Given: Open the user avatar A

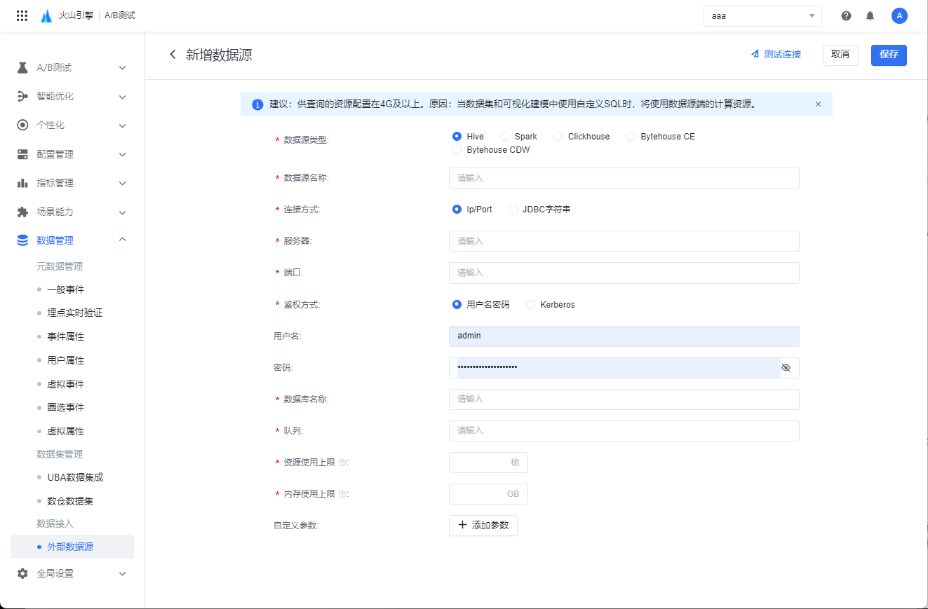Looking at the screenshot, I should (899, 15).
